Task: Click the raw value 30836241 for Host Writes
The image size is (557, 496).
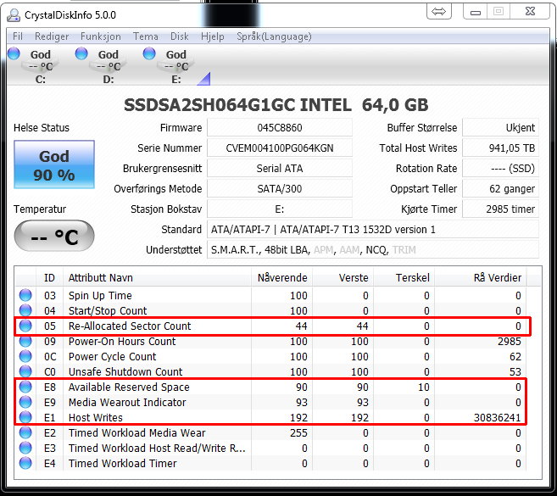Action: pyautogui.click(x=497, y=417)
